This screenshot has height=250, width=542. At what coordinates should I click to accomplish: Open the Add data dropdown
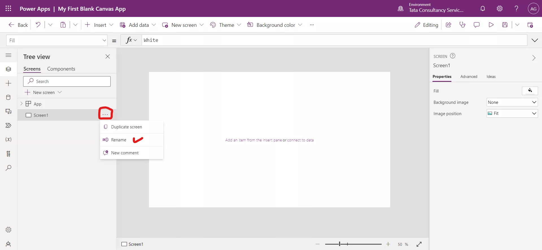[x=154, y=25]
